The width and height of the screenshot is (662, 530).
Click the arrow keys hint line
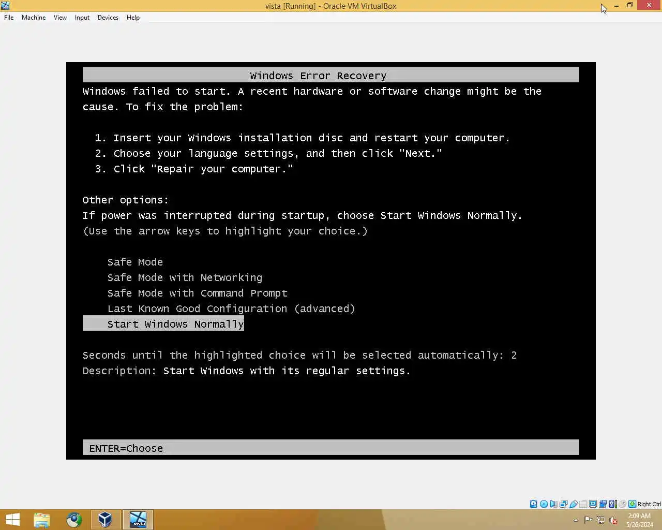point(225,231)
